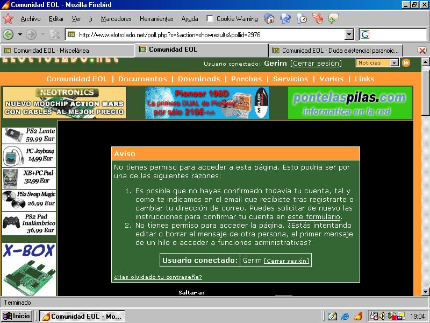Click '¿Has olvidado tu contraseña?' link
The height and width of the screenshot is (323, 430).
[158, 277]
